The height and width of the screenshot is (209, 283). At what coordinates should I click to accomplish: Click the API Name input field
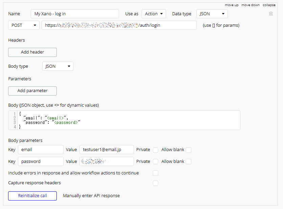point(75,14)
